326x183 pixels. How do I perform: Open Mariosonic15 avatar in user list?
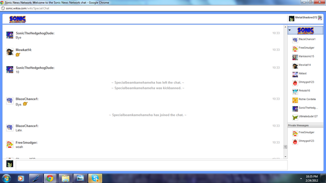click(295, 57)
